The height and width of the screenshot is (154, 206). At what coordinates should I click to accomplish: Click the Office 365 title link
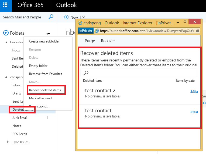pyautogui.click(x=30, y=5)
